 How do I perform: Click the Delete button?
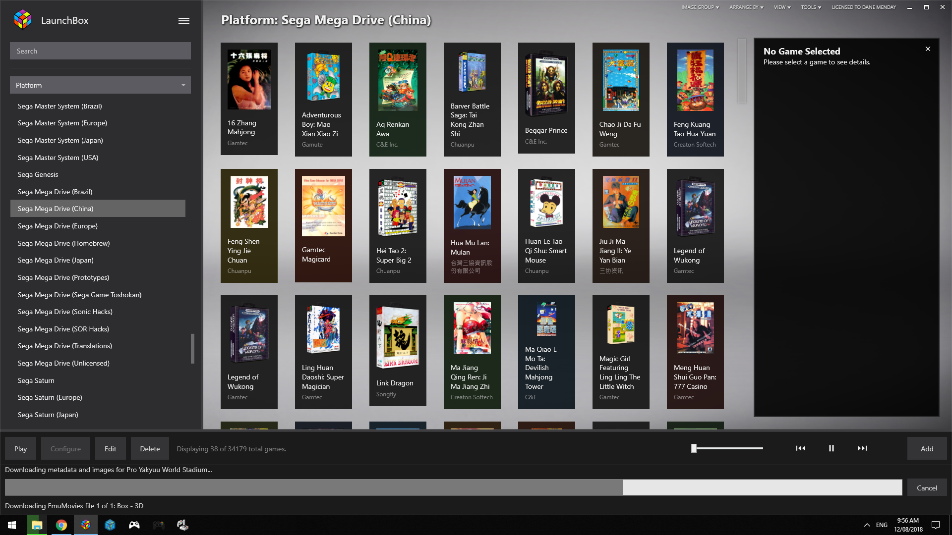pyautogui.click(x=150, y=449)
